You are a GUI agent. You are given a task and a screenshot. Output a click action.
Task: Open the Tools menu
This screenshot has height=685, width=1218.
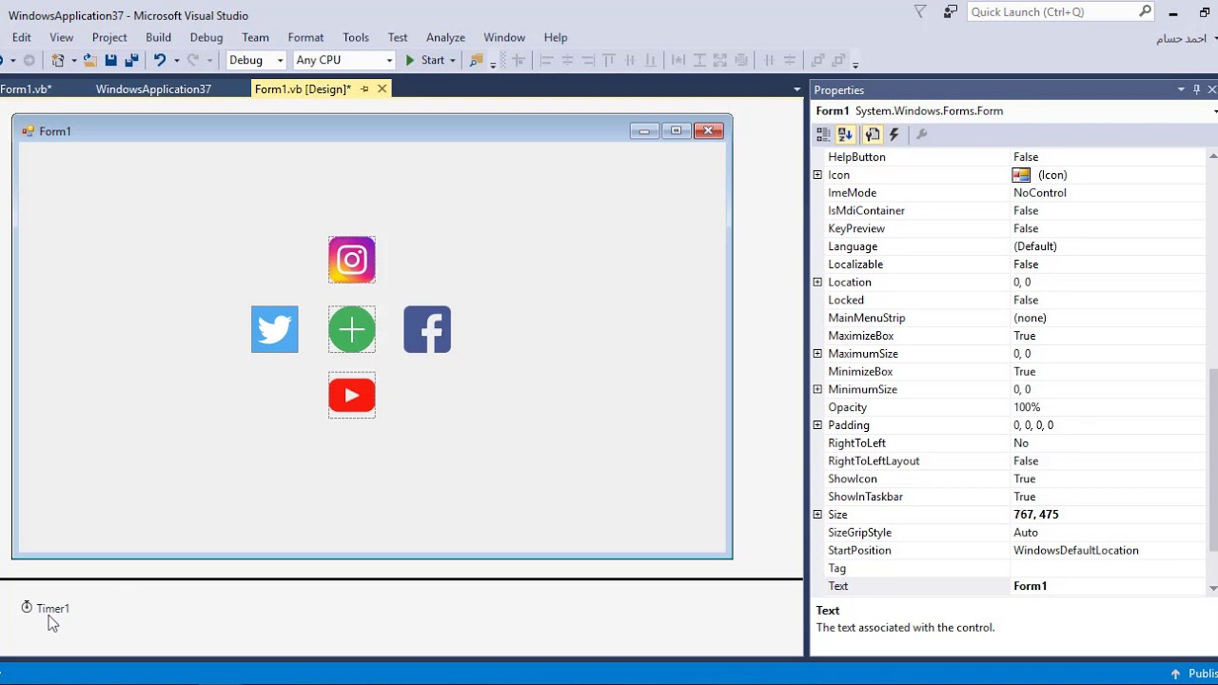[x=356, y=37]
